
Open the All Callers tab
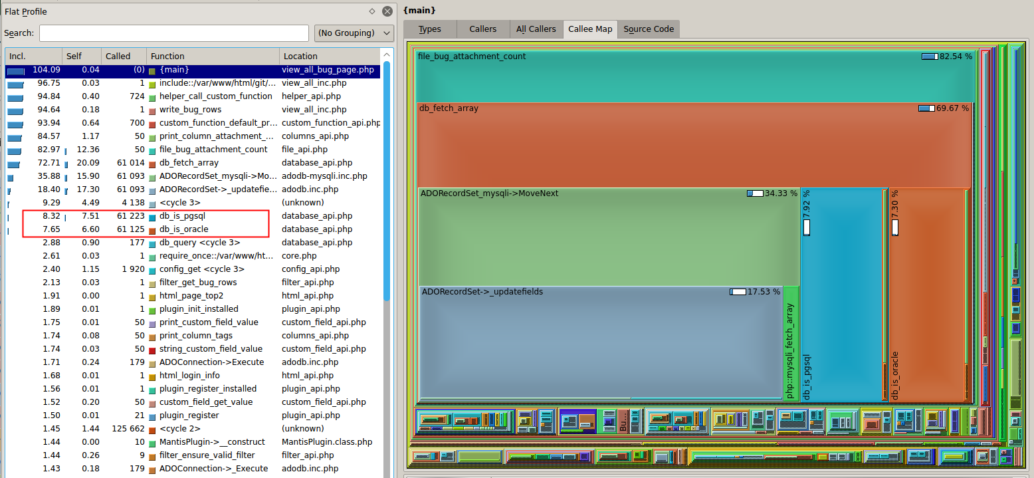536,29
